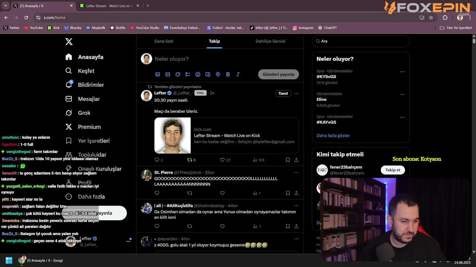Image resolution: width=476 pixels, height=267 pixels.
Task: Open Grok image tool in composer
Action: coord(178,74)
